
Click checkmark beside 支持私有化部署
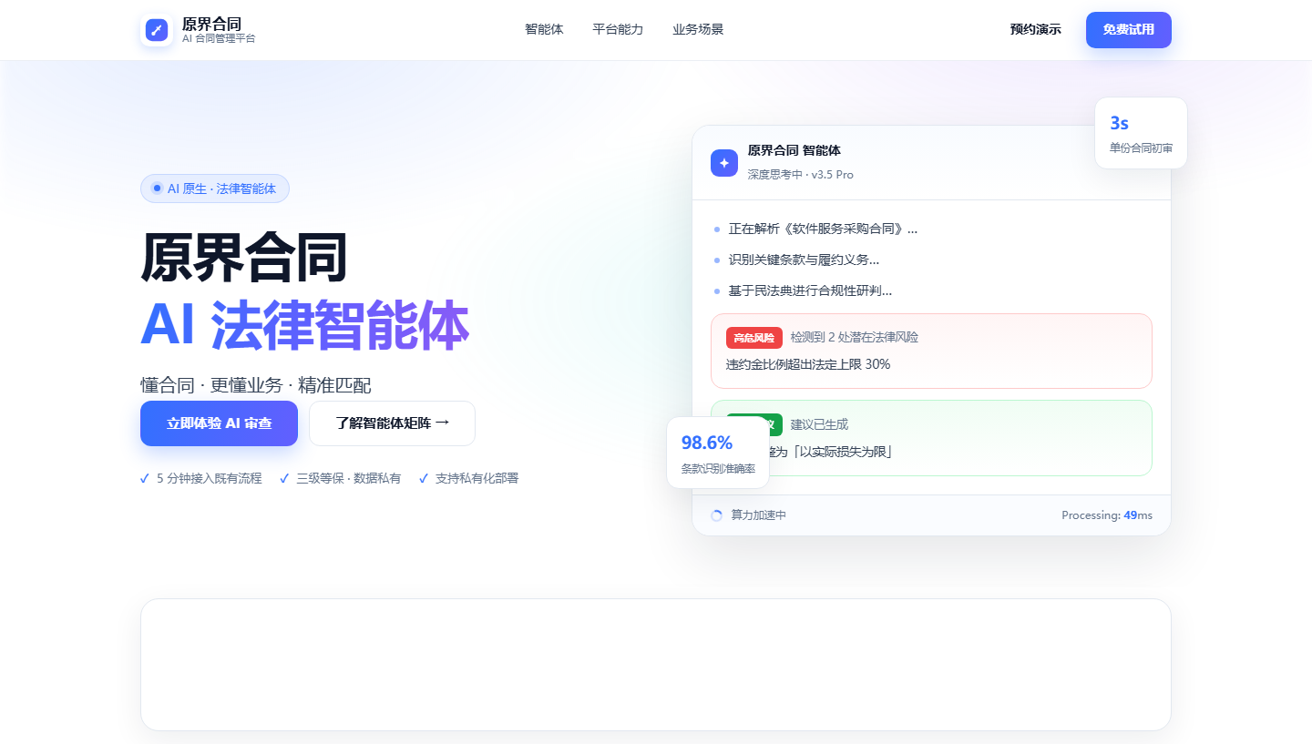point(423,478)
